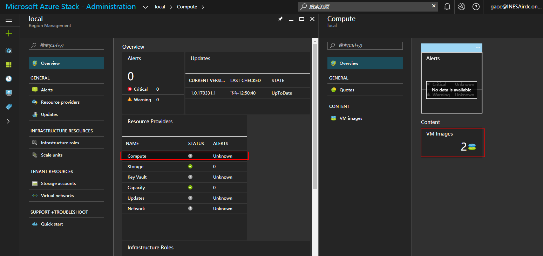Screen dimensions: 543x256
Task: Expand chevron after the local breadcrumb
Action: tap(171, 7)
